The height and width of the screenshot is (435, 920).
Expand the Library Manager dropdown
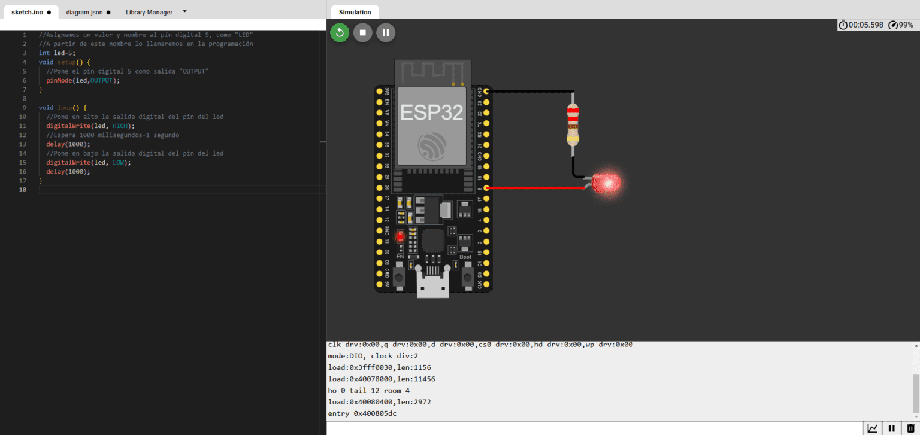[184, 11]
